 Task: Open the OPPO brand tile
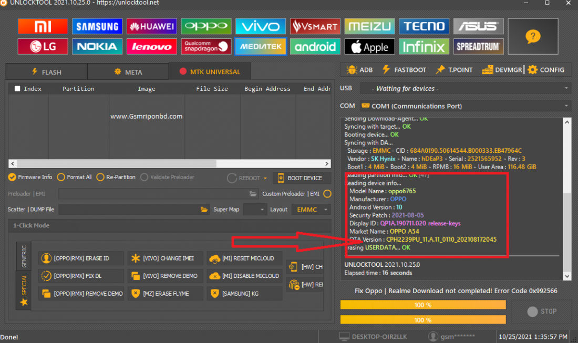(x=206, y=26)
